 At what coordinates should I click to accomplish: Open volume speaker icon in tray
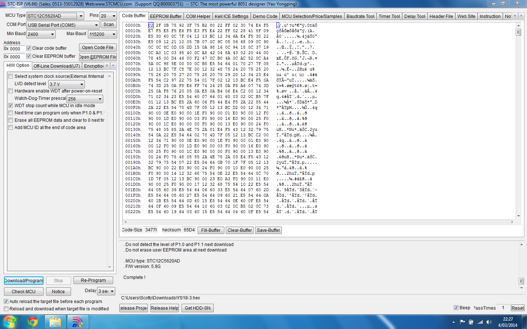(x=489, y=322)
